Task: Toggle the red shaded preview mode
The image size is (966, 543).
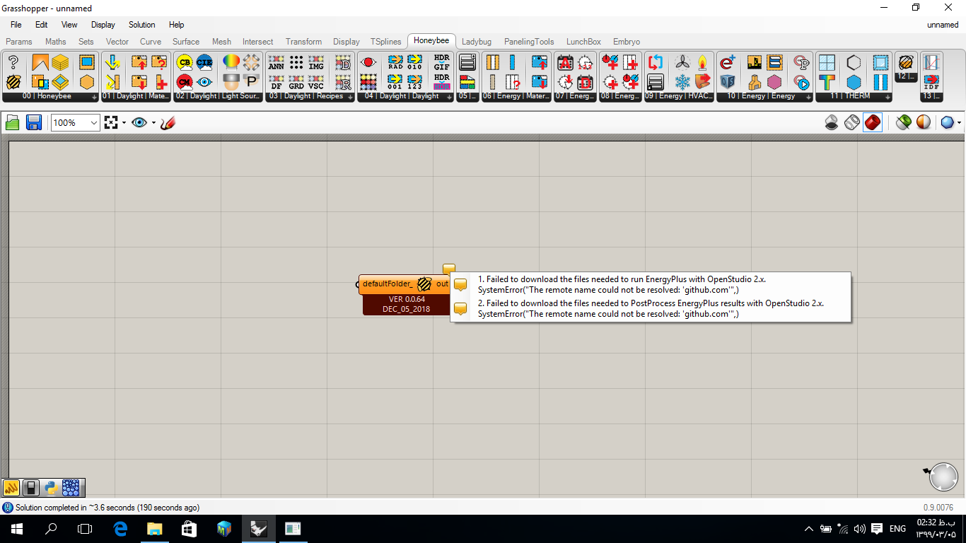Action: point(873,122)
